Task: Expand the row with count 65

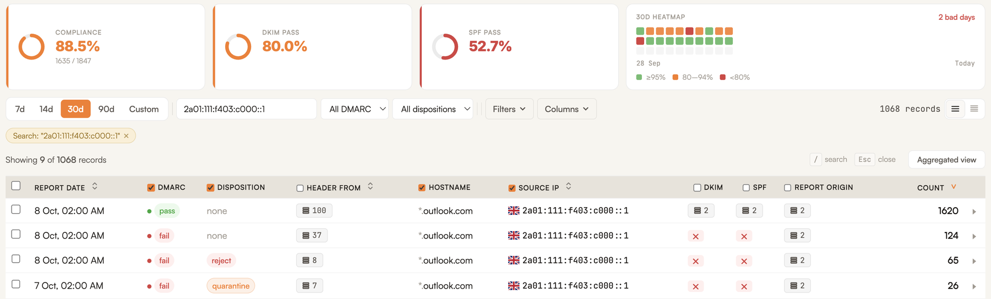Action: (974, 261)
